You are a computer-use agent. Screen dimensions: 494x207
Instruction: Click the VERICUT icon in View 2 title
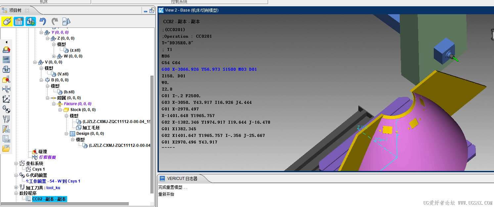pos(161,10)
